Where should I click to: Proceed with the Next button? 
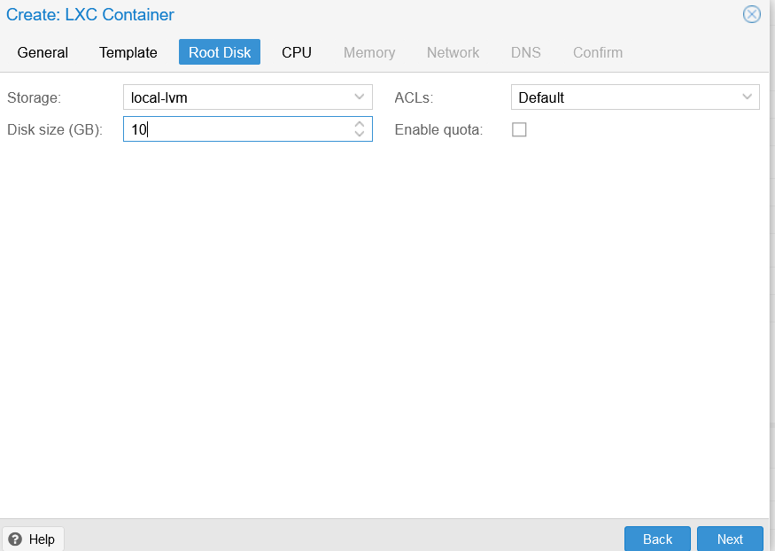tap(730, 539)
